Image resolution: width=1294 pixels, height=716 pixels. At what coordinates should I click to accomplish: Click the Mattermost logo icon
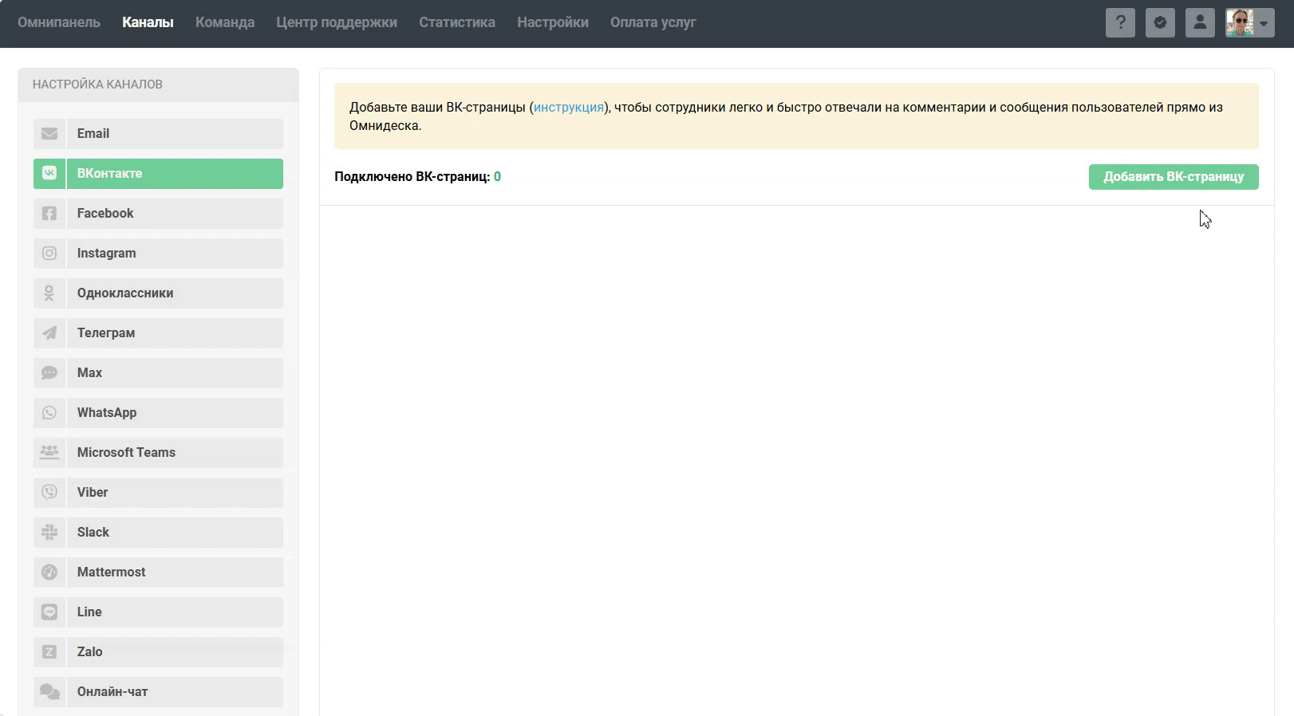coord(49,572)
